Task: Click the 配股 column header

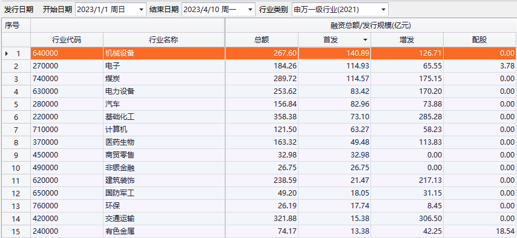Action: (x=479, y=40)
